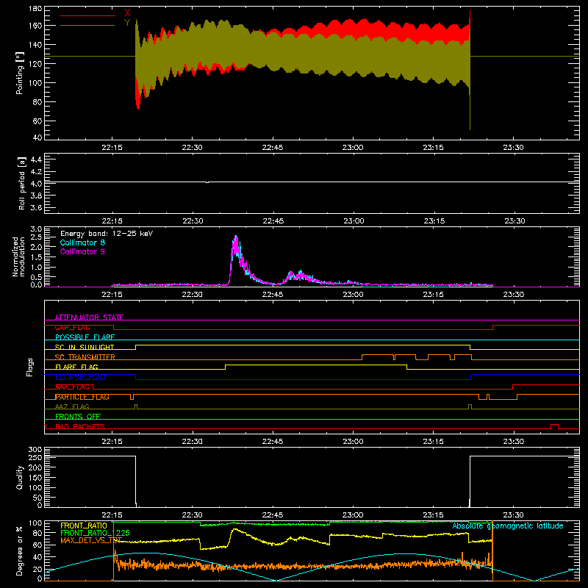
Task: Click the BAD_PACKETS pulse after 23:30
Action: [x=554, y=426]
